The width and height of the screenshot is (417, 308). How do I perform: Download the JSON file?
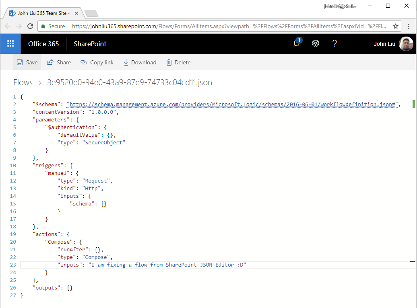click(140, 62)
